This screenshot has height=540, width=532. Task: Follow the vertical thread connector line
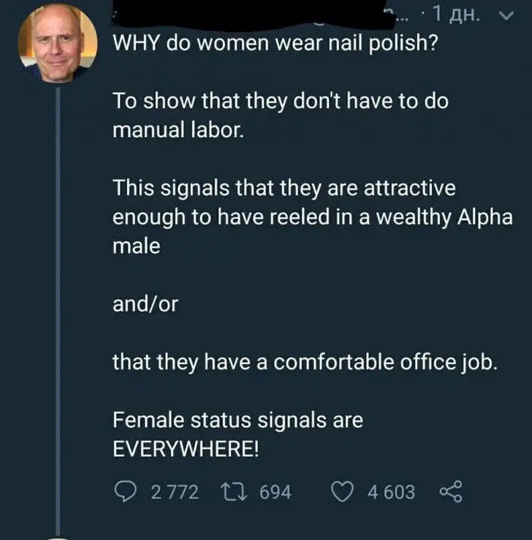point(58,312)
